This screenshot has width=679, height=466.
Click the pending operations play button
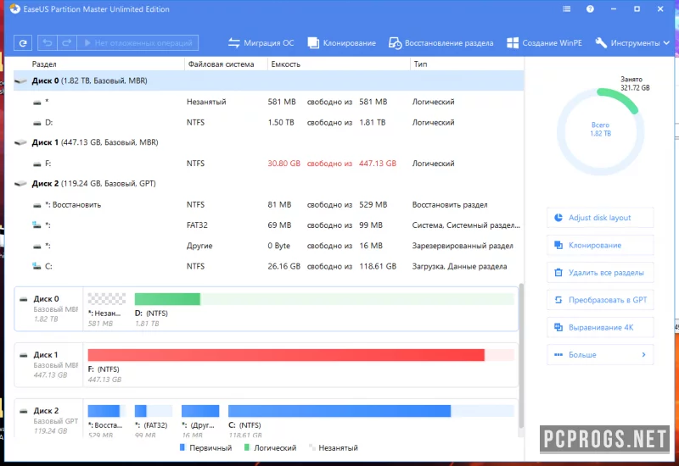(137, 43)
